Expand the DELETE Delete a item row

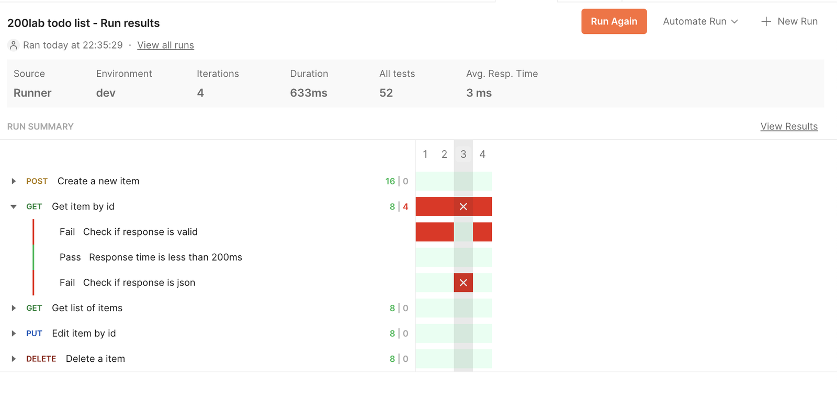(14, 359)
